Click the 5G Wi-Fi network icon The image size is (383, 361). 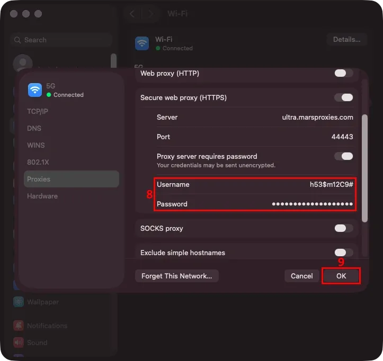pyautogui.click(x=34, y=90)
